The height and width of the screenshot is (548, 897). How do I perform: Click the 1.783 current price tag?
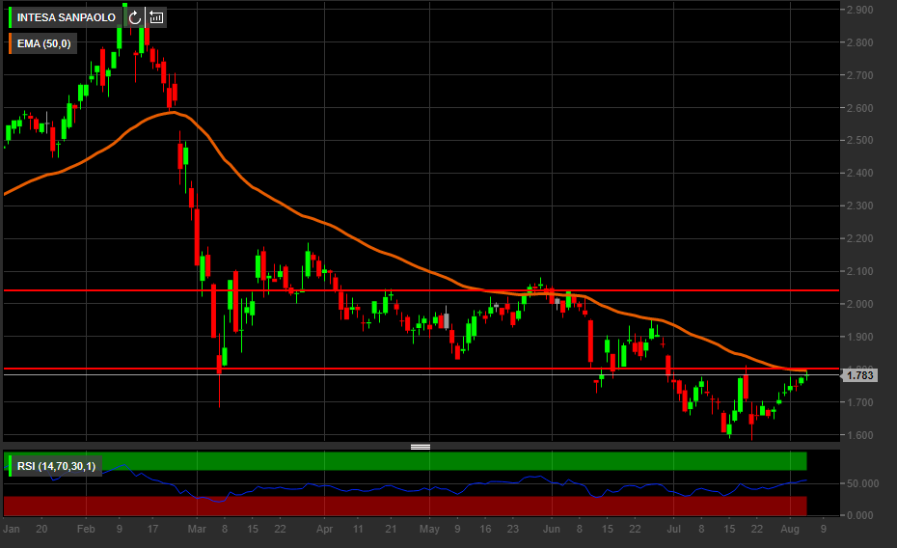(x=859, y=375)
